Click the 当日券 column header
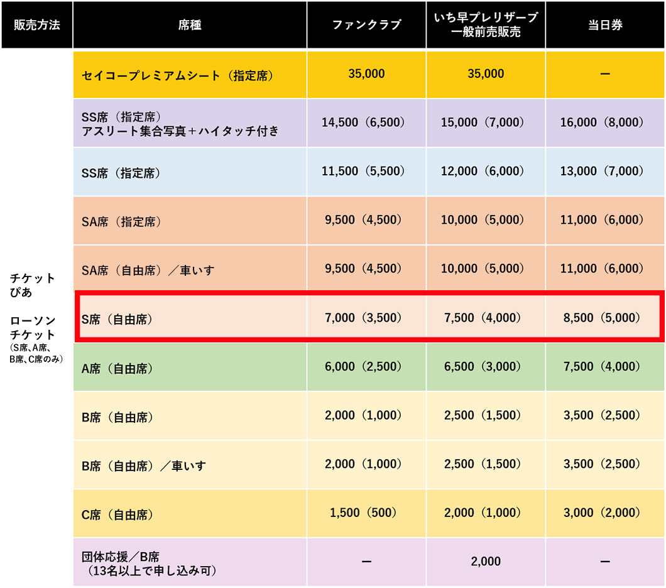666x588 pixels. pyautogui.click(x=605, y=25)
